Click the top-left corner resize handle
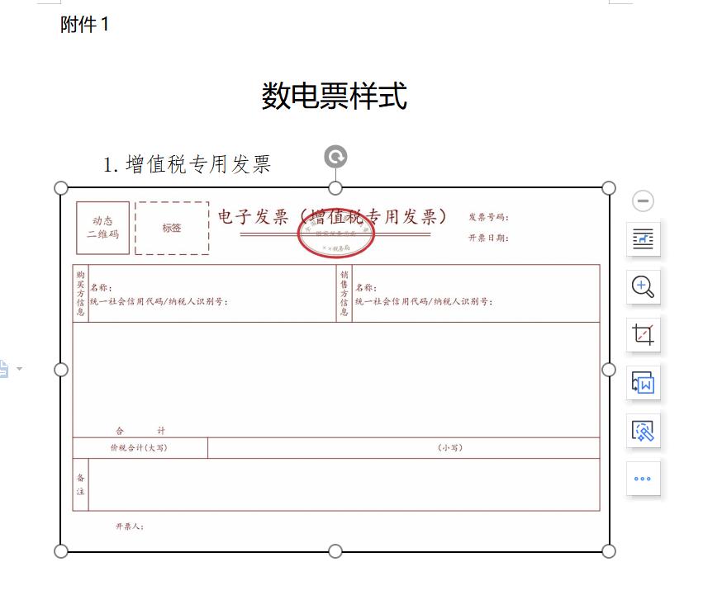Screen dimensions: 703x595 pyautogui.click(x=61, y=188)
